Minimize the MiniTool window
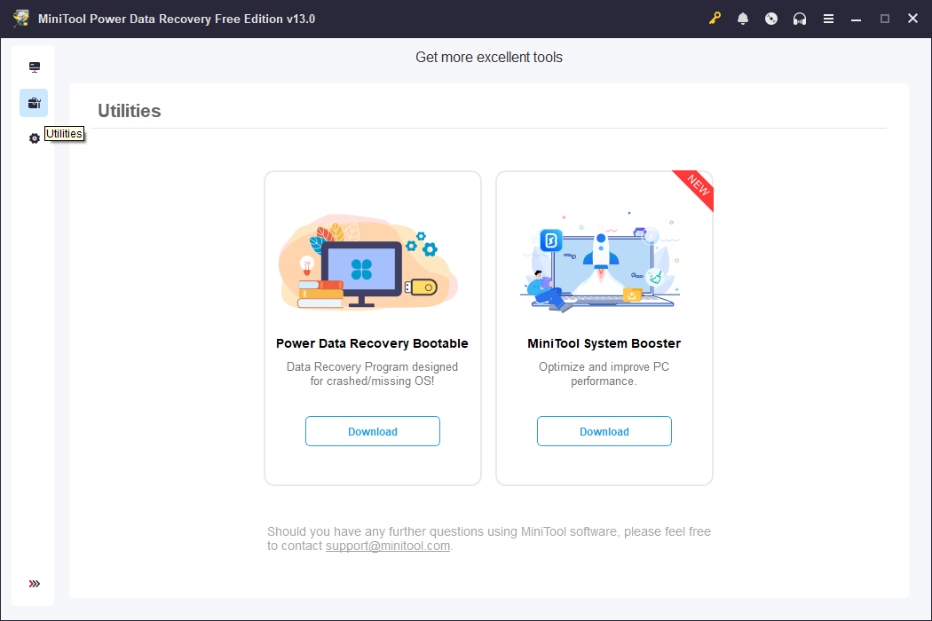932x621 pixels. 856,19
